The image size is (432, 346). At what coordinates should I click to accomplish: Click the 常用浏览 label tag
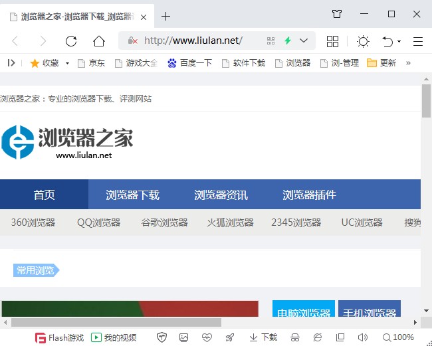tap(36, 270)
